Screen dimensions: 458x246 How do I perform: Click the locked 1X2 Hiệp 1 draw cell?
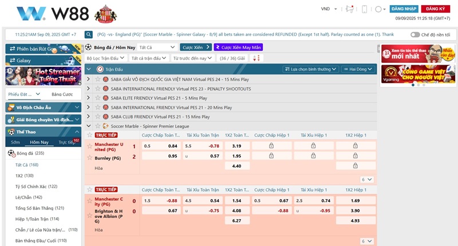coord(356,166)
